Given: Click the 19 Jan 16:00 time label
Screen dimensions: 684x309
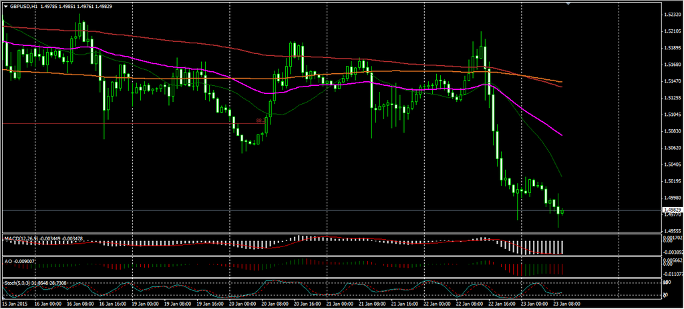Looking at the screenshot, I should tap(210, 303).
